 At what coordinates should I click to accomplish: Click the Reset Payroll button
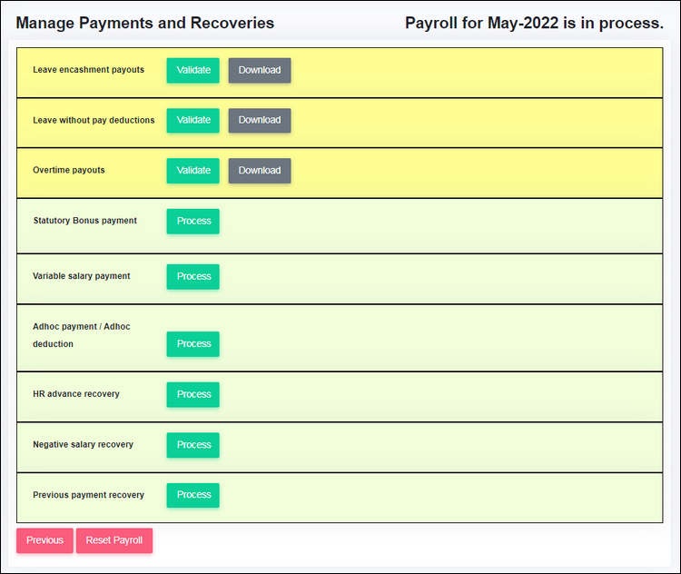coord(114,540)
